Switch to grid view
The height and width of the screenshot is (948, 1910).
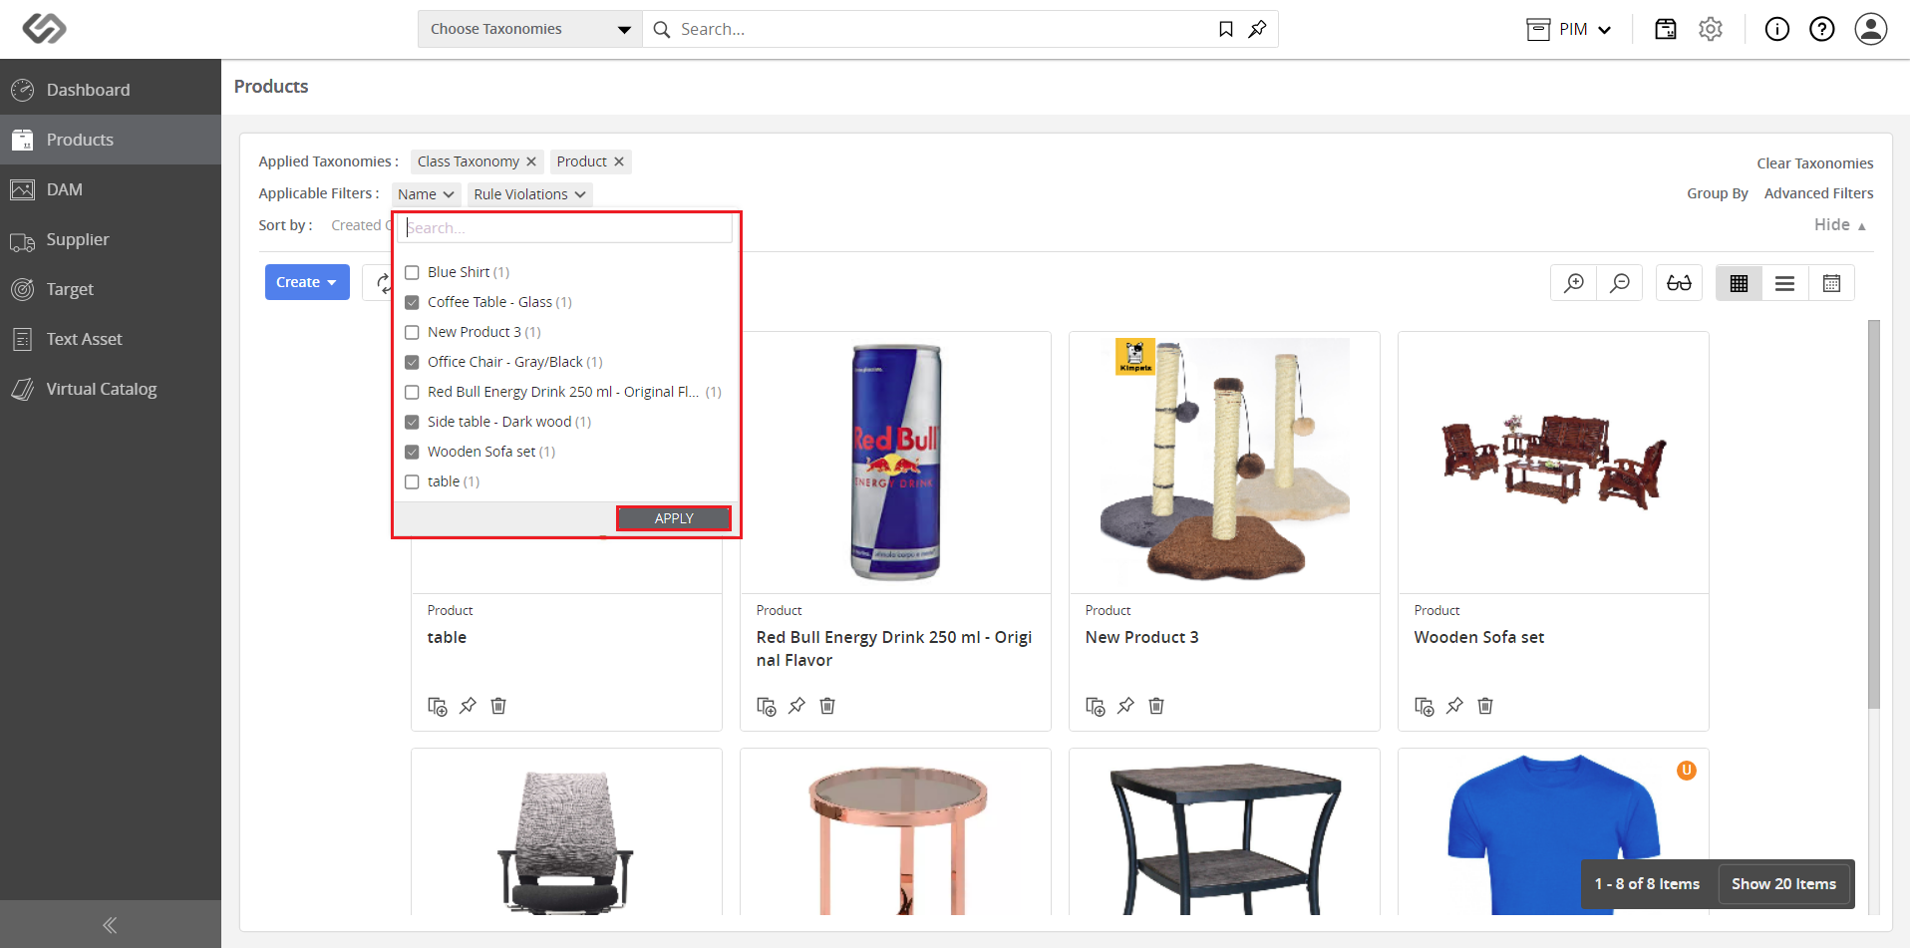pos(1740,283)
